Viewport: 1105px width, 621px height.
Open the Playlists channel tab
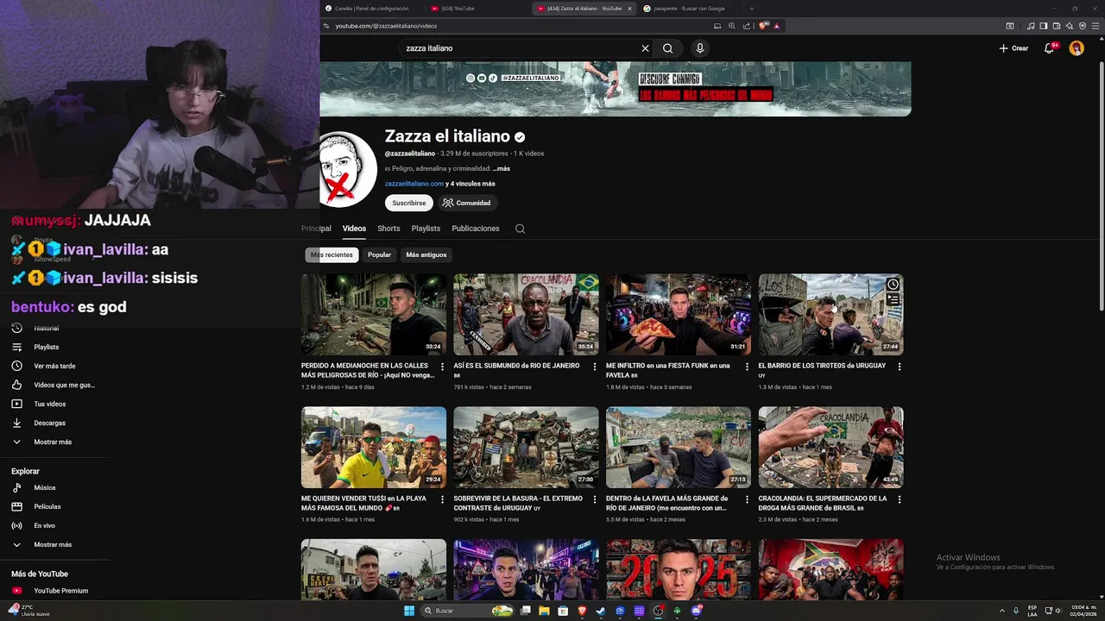(426, 229)
